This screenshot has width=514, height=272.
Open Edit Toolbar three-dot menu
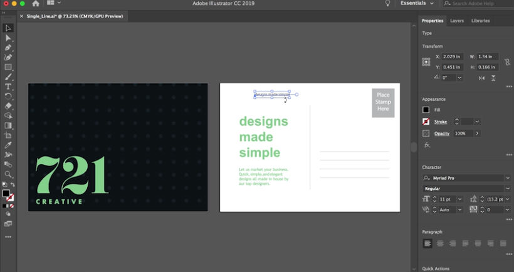click(8, 237)
